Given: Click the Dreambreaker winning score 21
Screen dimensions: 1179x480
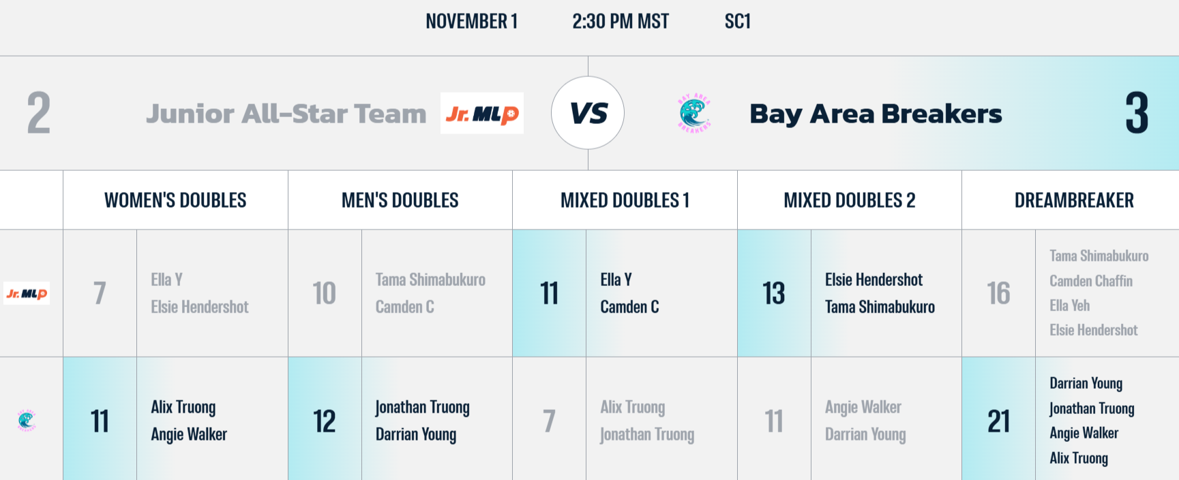Looking at the screenshot, I should (x=998, y=421).
